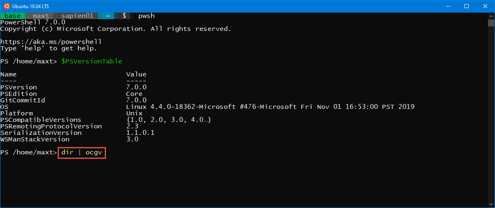Click the PSCompatibleVersions value {1.0, 2.0, 3.0, 4.0…}
Screen dimensions: 495x208
(169, 120)
